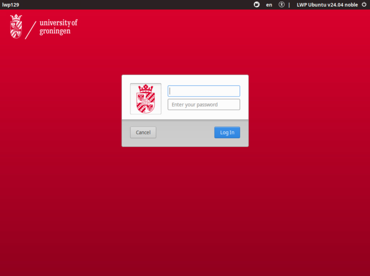Open the 'en' keyboard language selector

click(x=269, y=5)
